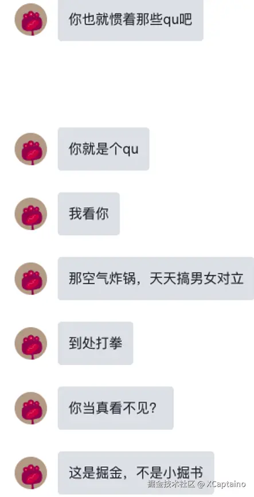Image resolution: width=254 pixels, height=497 pixels.
Task: Open avatar beside '你也就惯着那些qu吧' message
Action: tap(31, 20)
